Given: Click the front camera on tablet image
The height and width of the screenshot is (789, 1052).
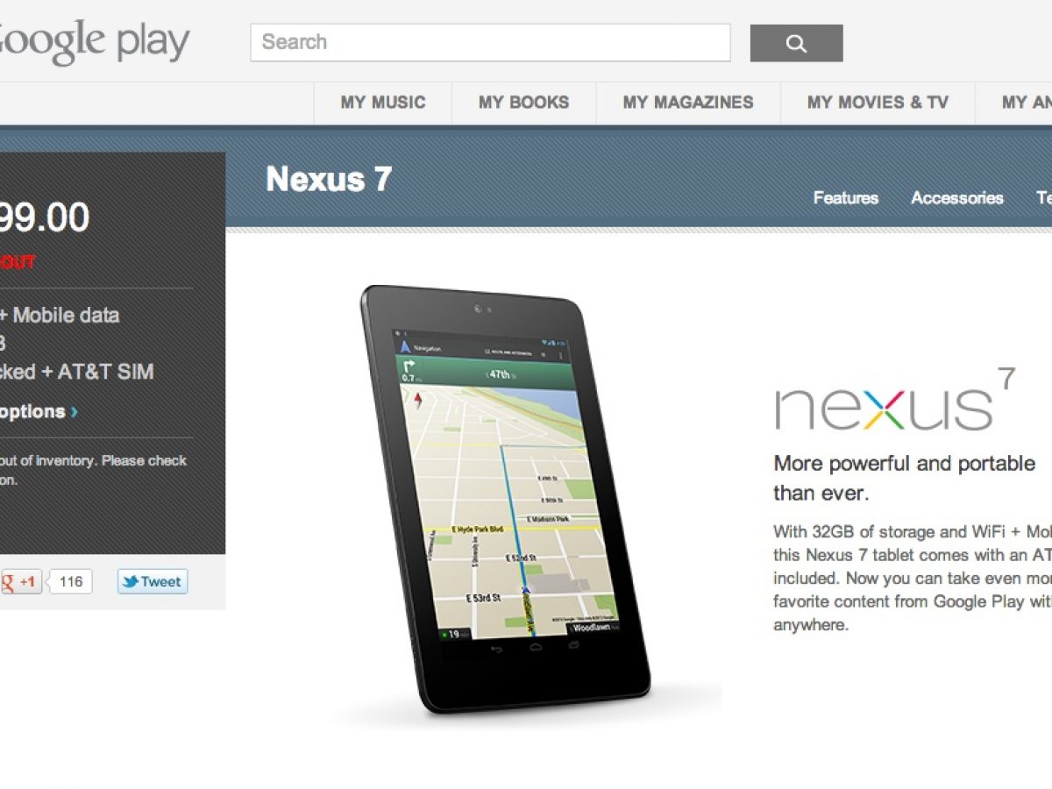Looking at the screenshot, I should tap(479, 309).
